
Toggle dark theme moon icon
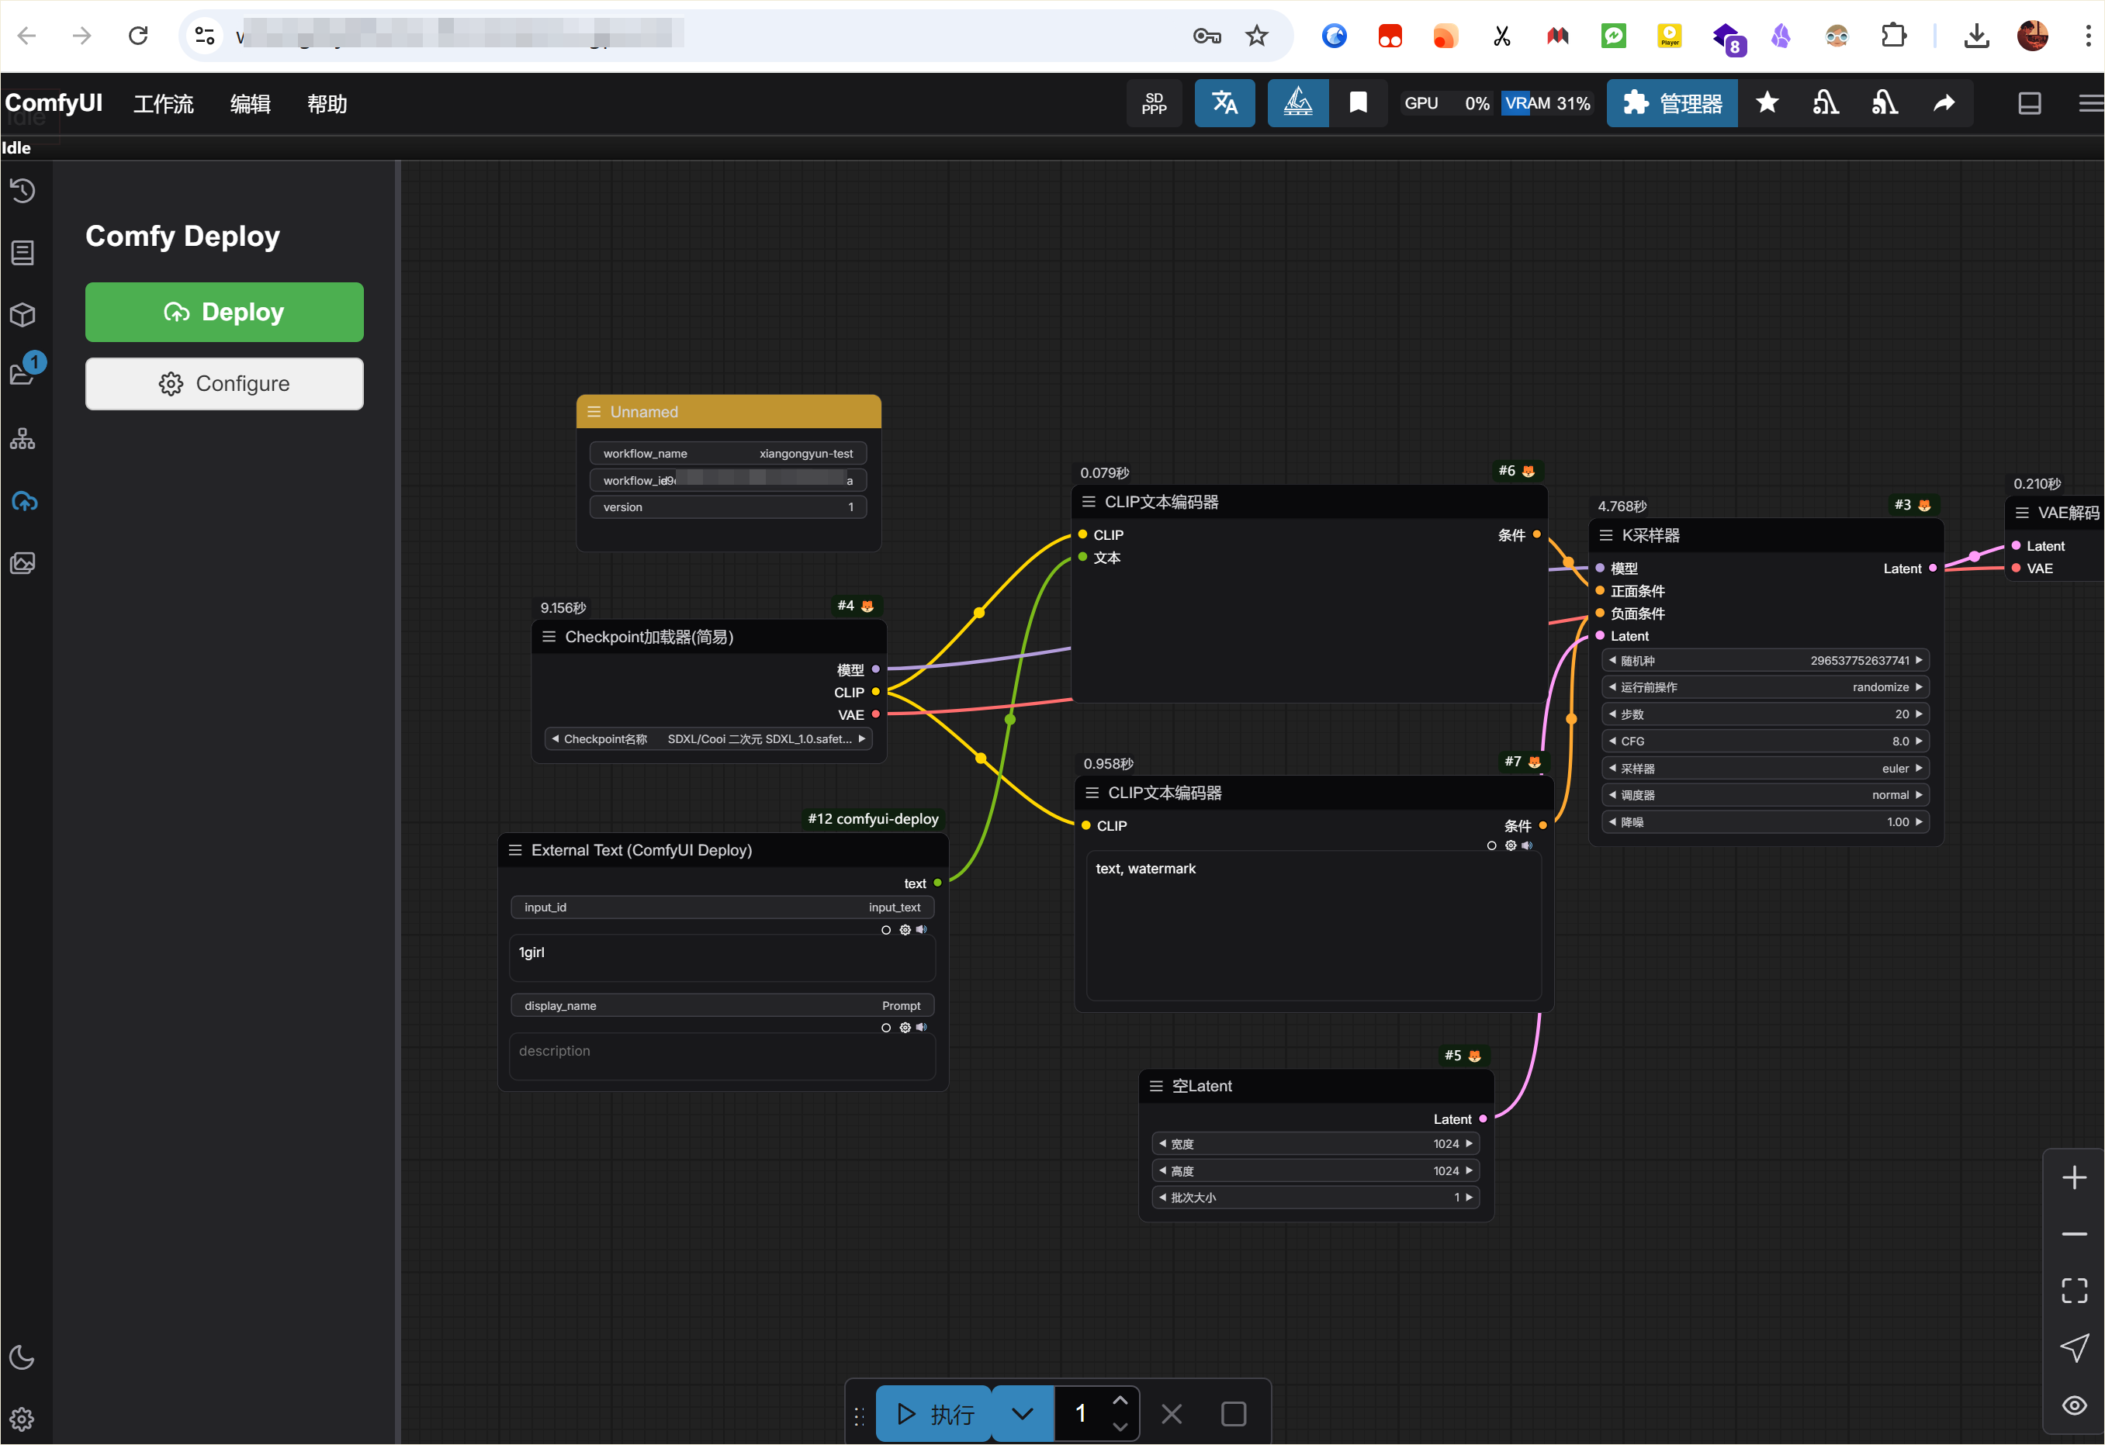23,1357
